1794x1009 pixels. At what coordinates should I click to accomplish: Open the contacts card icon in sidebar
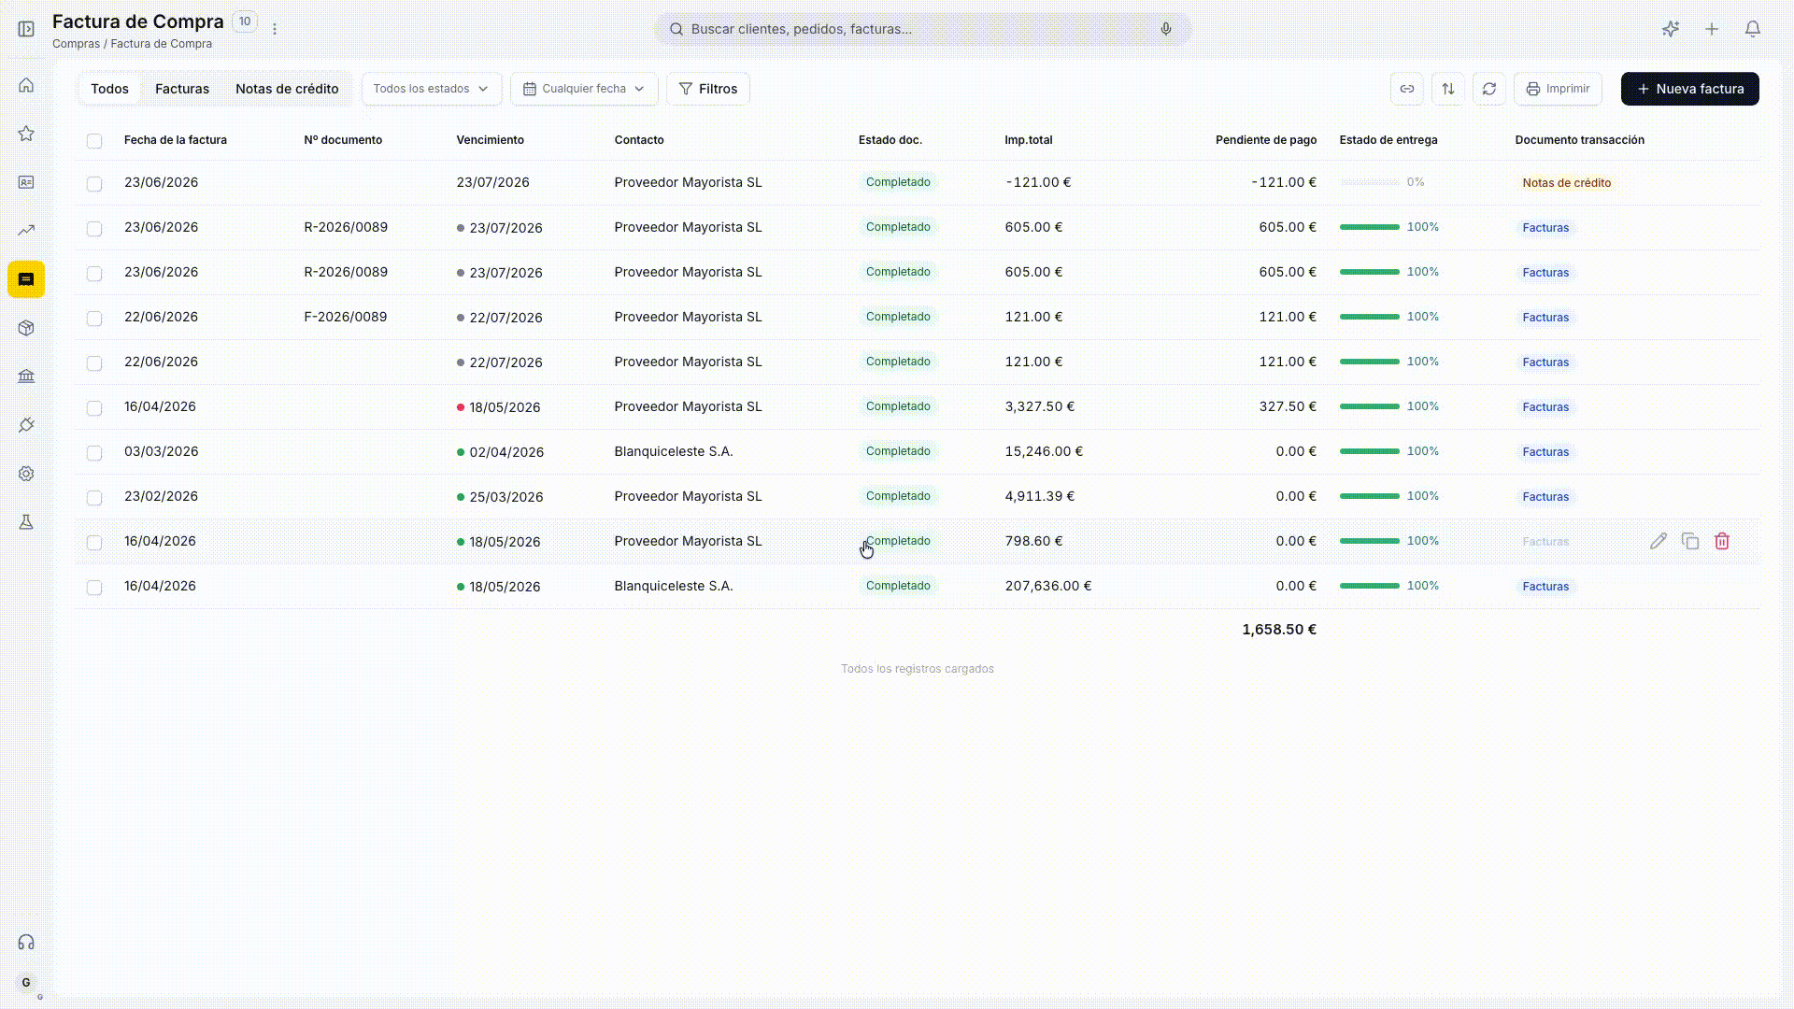pos(26,182)
